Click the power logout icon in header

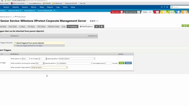[167, 7]
